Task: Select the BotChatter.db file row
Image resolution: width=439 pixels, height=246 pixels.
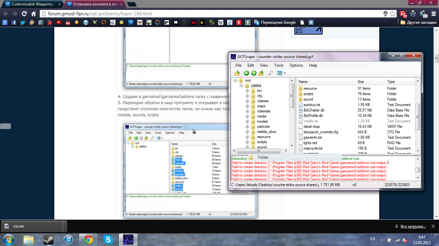Action: (x=356, y=110)
